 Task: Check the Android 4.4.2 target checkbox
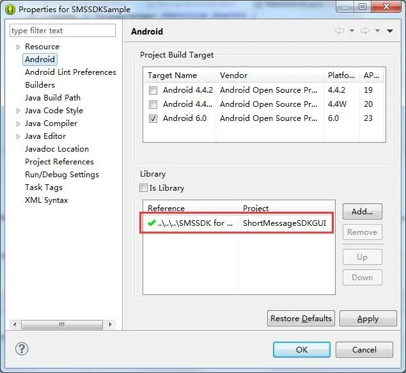click(x=153, y=90)
